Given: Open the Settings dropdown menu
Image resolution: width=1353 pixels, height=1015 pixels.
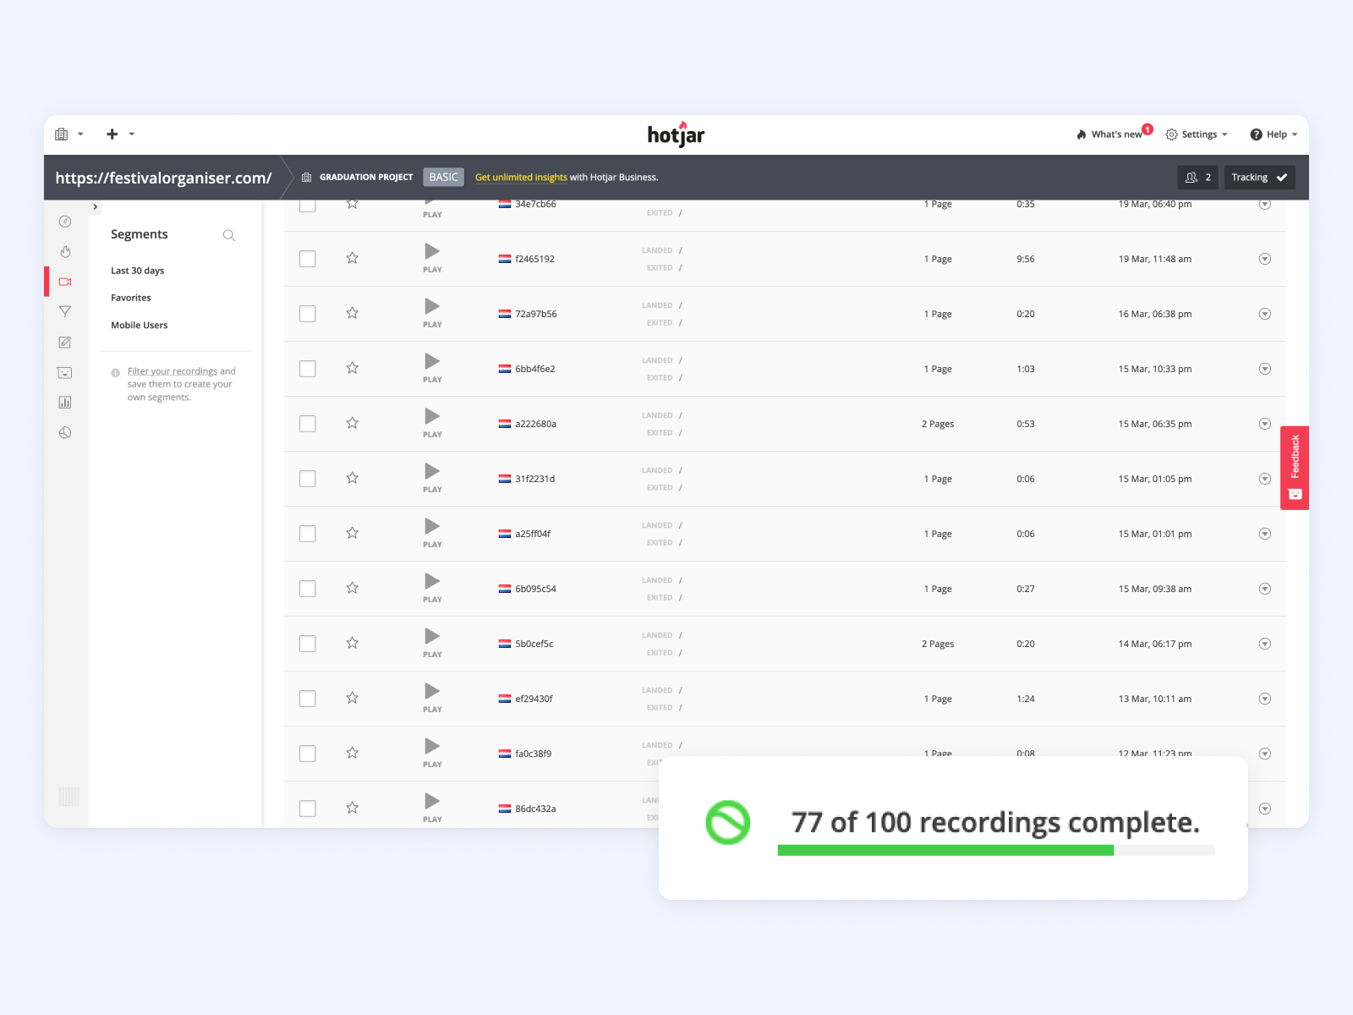Looking at the screenshot, I should click(1197, 134).
